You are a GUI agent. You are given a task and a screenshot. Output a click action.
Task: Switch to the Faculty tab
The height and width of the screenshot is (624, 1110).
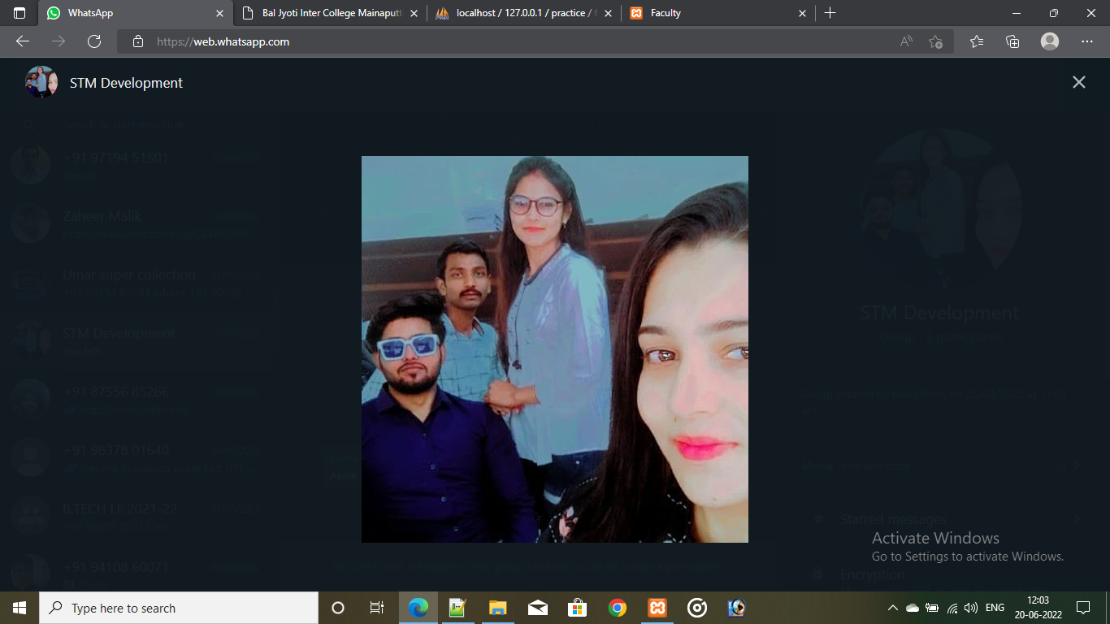pos(720,13)
